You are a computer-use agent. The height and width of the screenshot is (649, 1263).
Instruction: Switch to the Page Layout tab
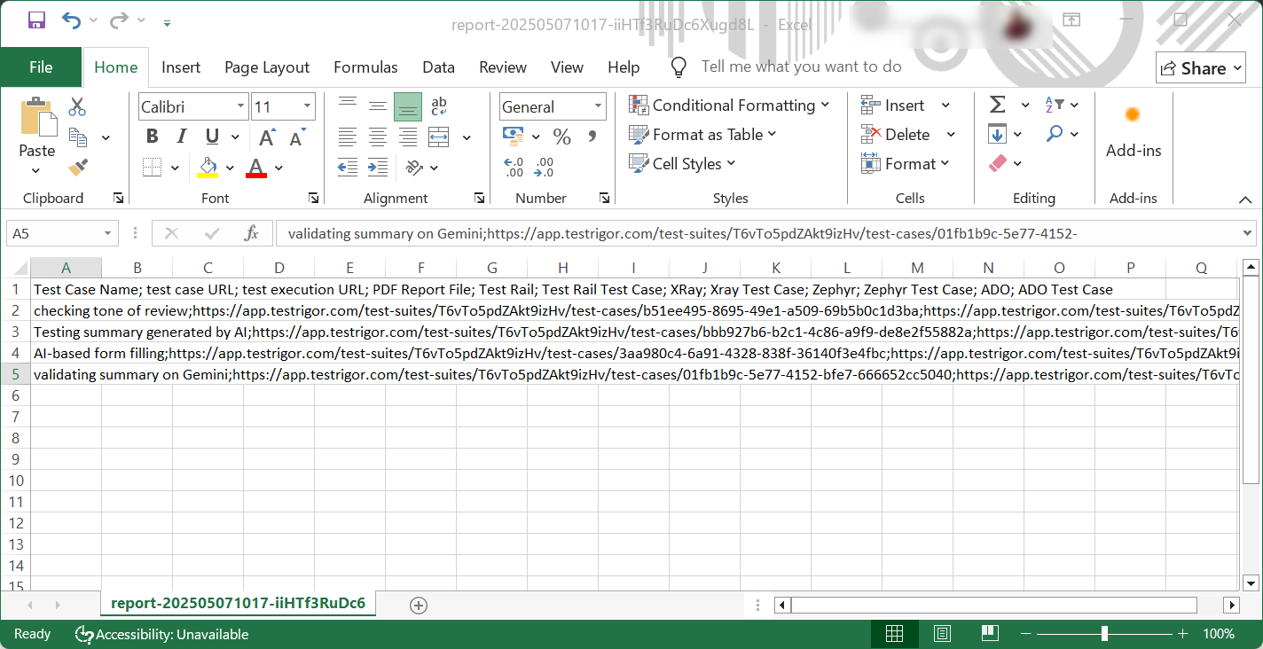point(267,67)
